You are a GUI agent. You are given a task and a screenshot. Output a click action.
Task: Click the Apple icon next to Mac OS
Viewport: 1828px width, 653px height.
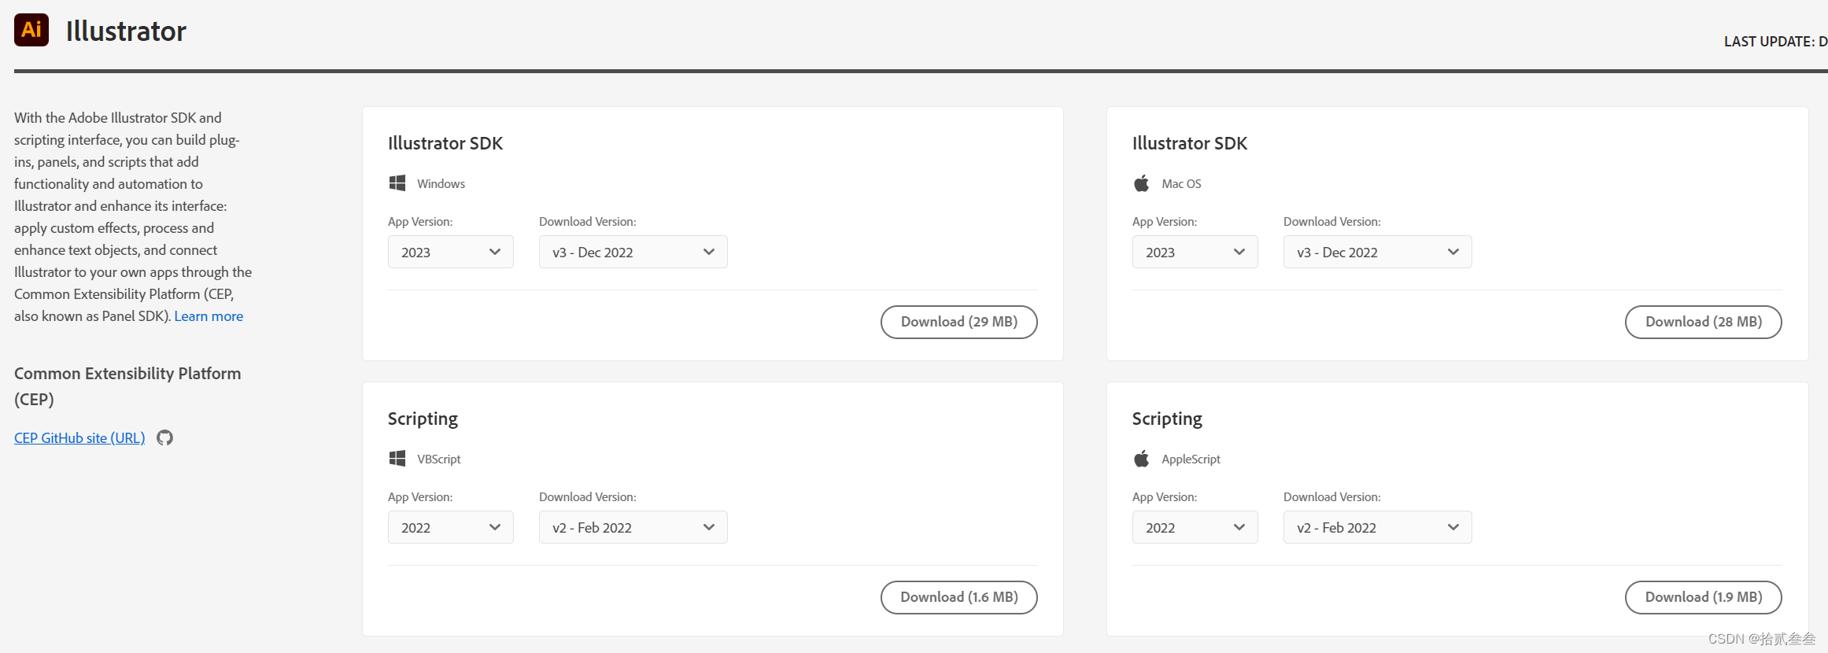(x=1142, y=183)
